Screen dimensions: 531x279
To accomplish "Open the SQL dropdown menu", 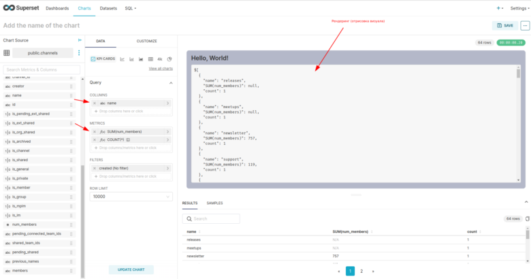I will [x=131, y=8].
